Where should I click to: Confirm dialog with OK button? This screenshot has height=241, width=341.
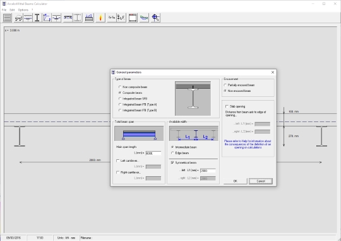236,181
